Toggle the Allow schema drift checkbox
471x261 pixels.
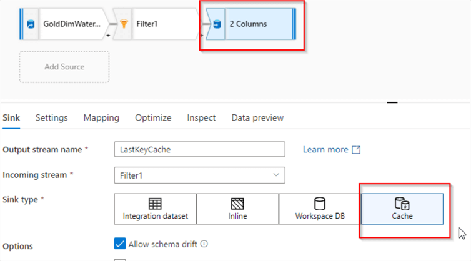120,244
